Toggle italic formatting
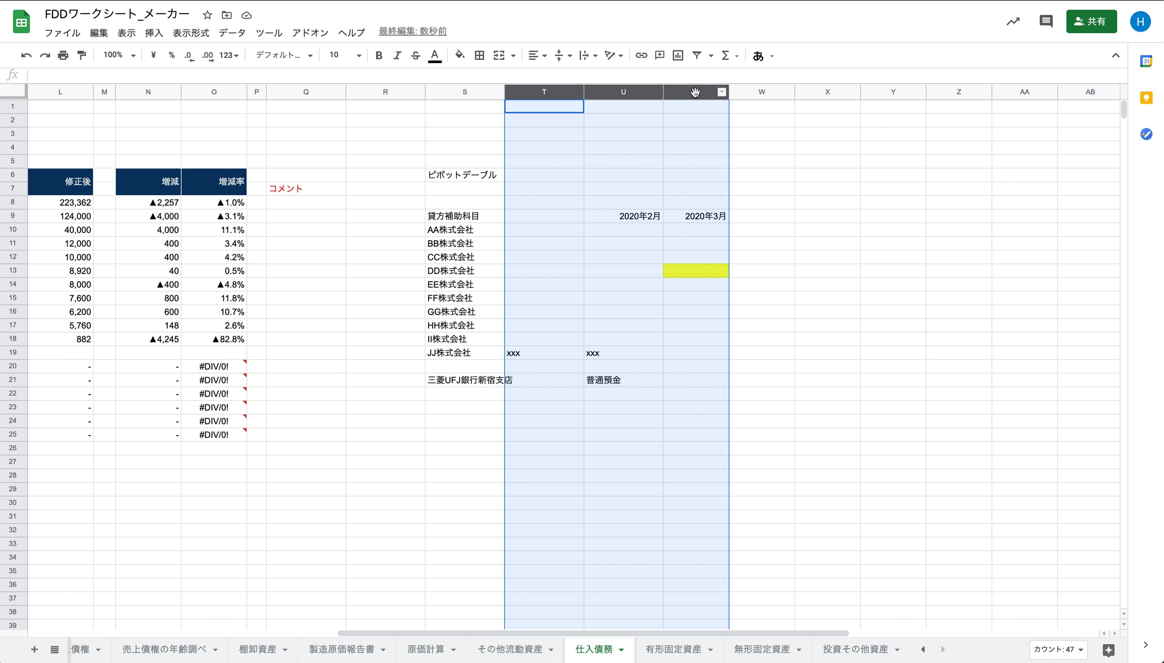This screenshot has width=1164, height=663. [397, 55]
